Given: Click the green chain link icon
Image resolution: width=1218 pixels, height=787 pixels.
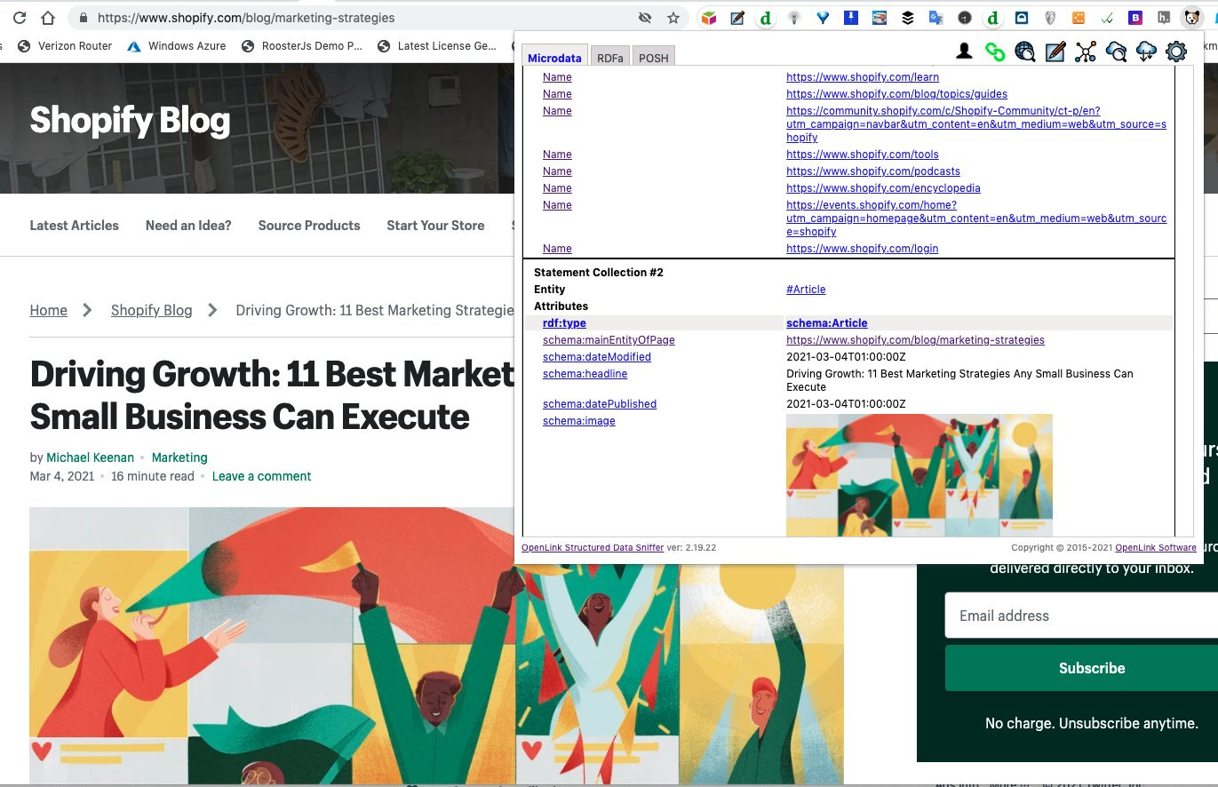Looking at the screenshot, I should coord(996,52).
